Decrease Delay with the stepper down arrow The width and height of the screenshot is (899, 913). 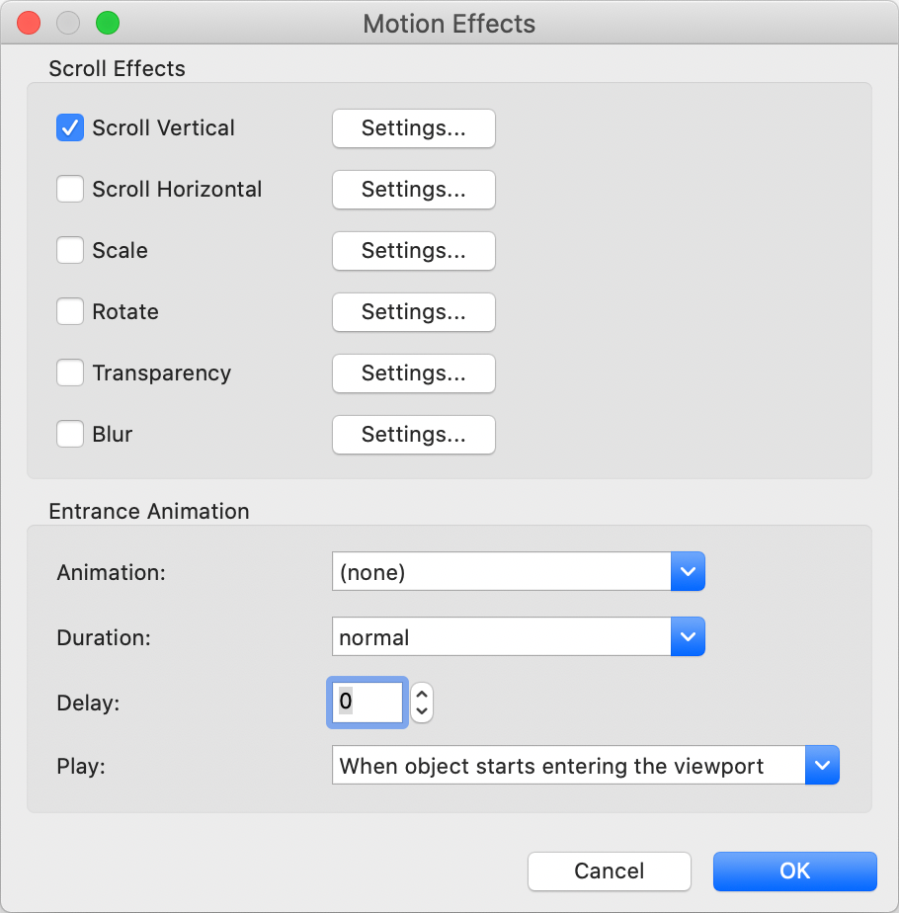[x=422, y=710]
